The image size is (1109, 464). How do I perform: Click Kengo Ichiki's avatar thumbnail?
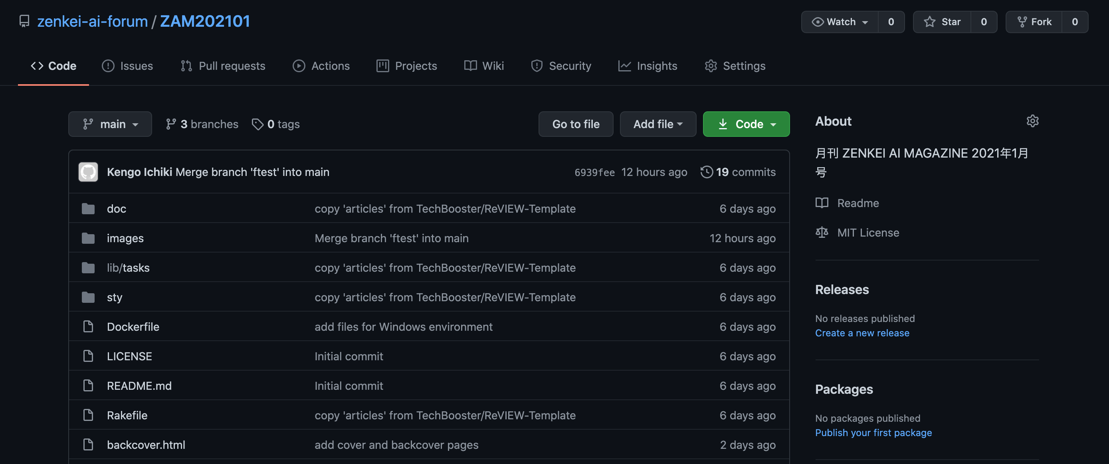88,172
